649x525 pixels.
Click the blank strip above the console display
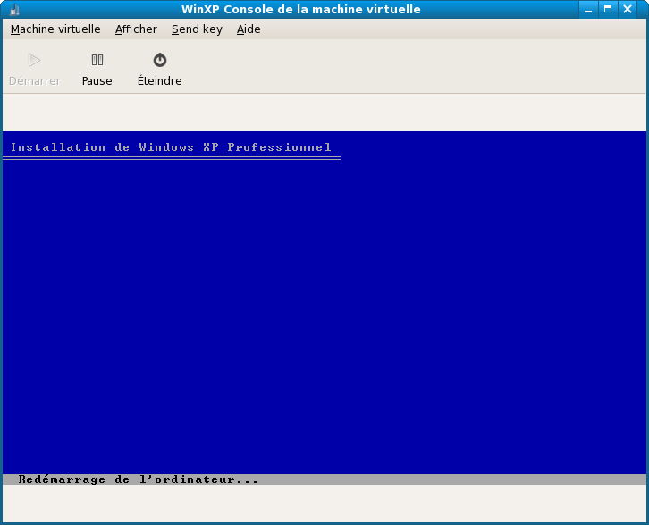pos(324,112)
